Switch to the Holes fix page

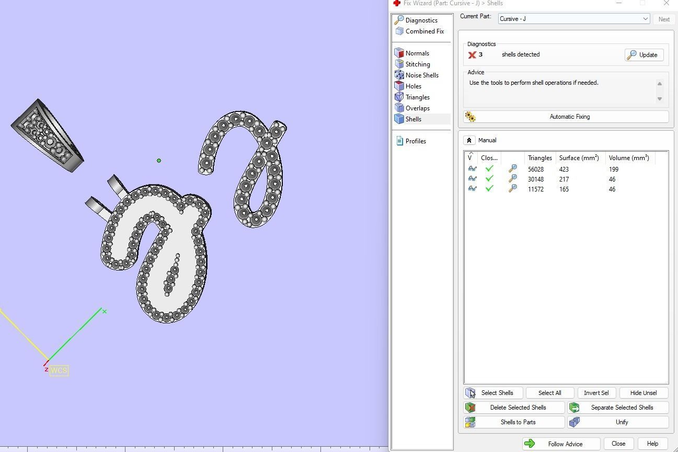tap(413, 86)
